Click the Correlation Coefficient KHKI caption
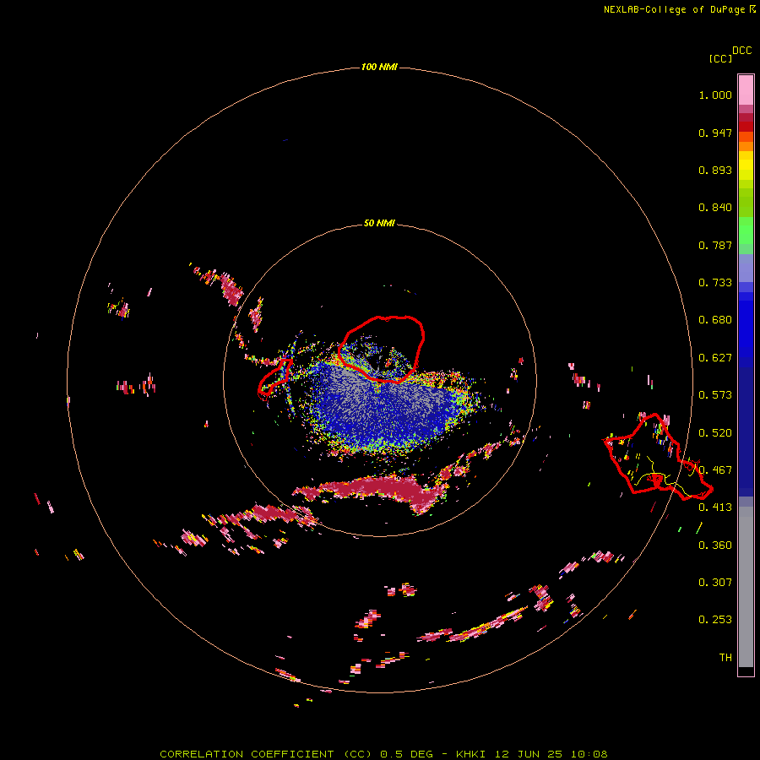The height and width of the screenshot is (760, 760). pyautogui.click(x=383, y=754)
